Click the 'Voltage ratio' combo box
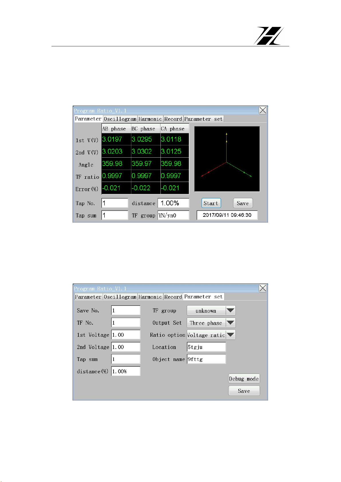 click(x=211, y=335)
